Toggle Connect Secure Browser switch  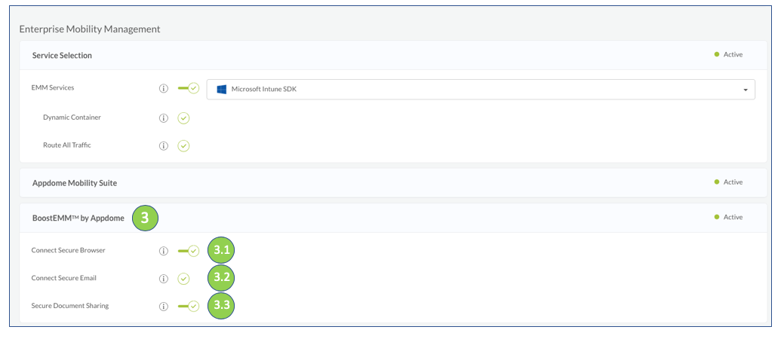pyautogui.click(x=189, y=251)
